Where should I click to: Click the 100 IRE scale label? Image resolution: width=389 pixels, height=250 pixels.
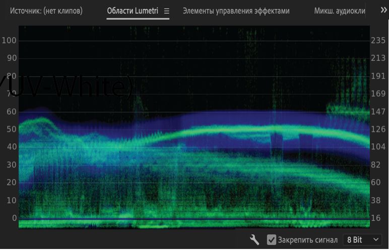coord(9,40)
